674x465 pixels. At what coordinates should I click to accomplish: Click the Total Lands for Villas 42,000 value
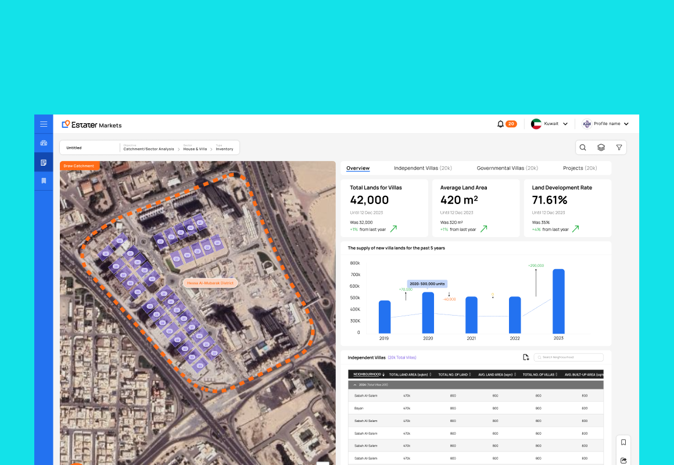(369, 200)
